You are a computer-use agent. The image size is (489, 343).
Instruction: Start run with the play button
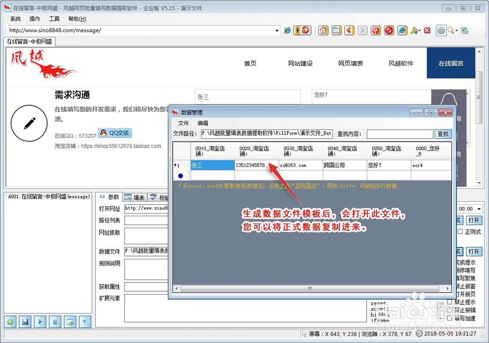40,322
